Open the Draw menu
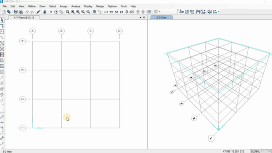The height and width of the screenshot is (153, 272). tap(42, 6)
